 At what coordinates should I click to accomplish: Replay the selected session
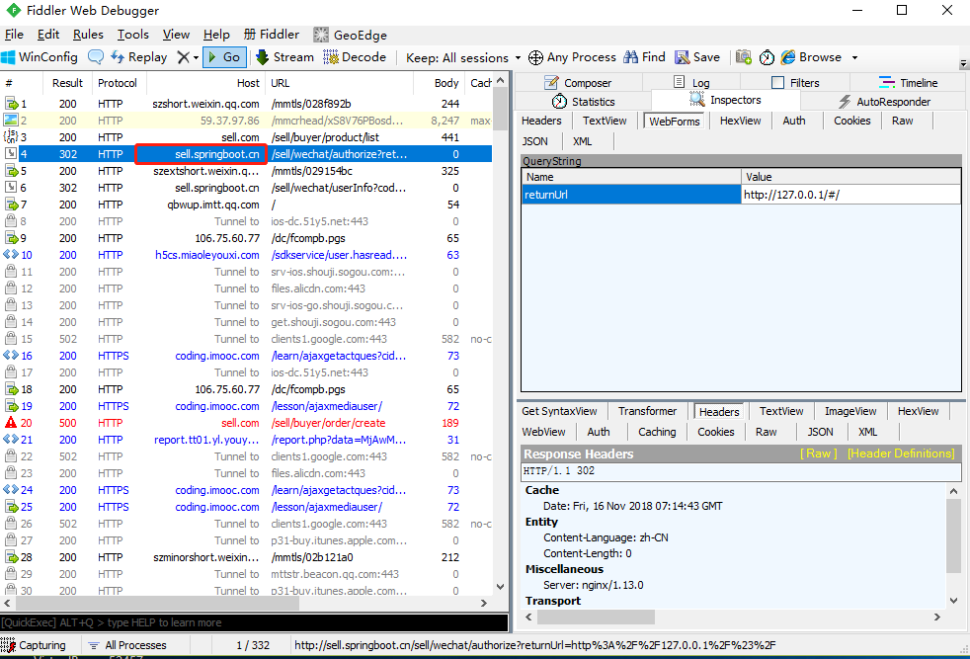point(139,57)
